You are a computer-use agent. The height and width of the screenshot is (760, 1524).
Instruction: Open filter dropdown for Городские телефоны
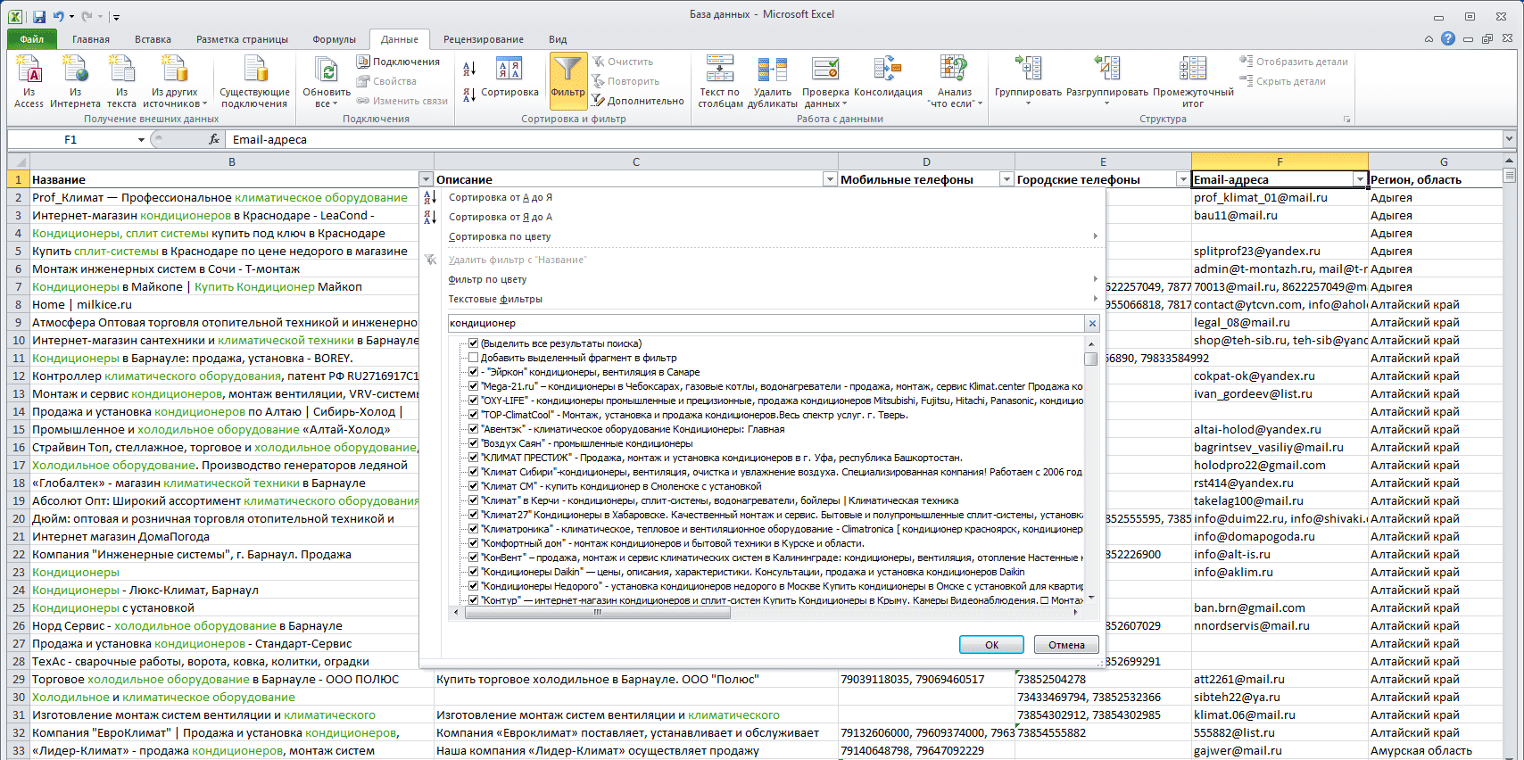pos(1183,179)
